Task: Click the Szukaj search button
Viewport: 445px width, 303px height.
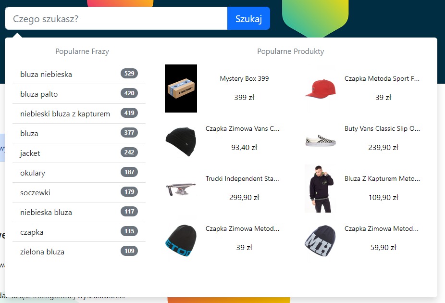Action: [248, 18]
